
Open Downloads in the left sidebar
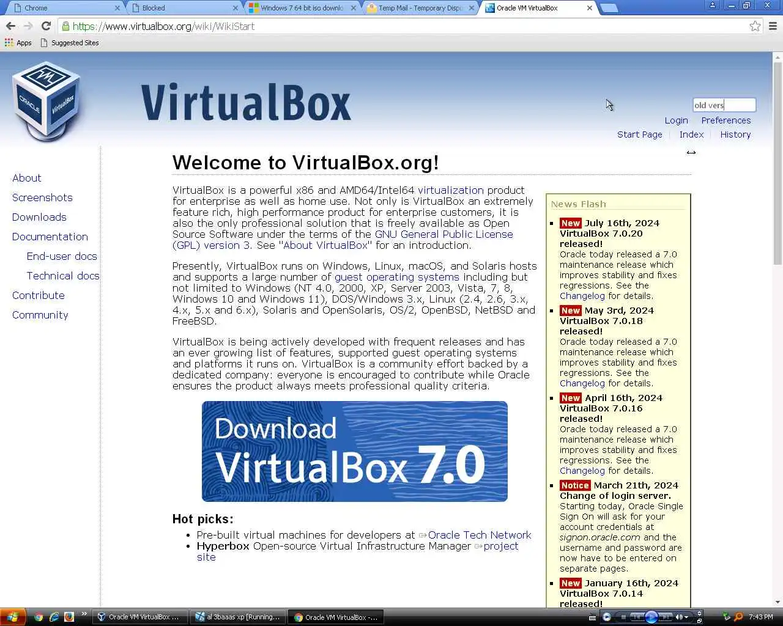(x=39, y=217)
